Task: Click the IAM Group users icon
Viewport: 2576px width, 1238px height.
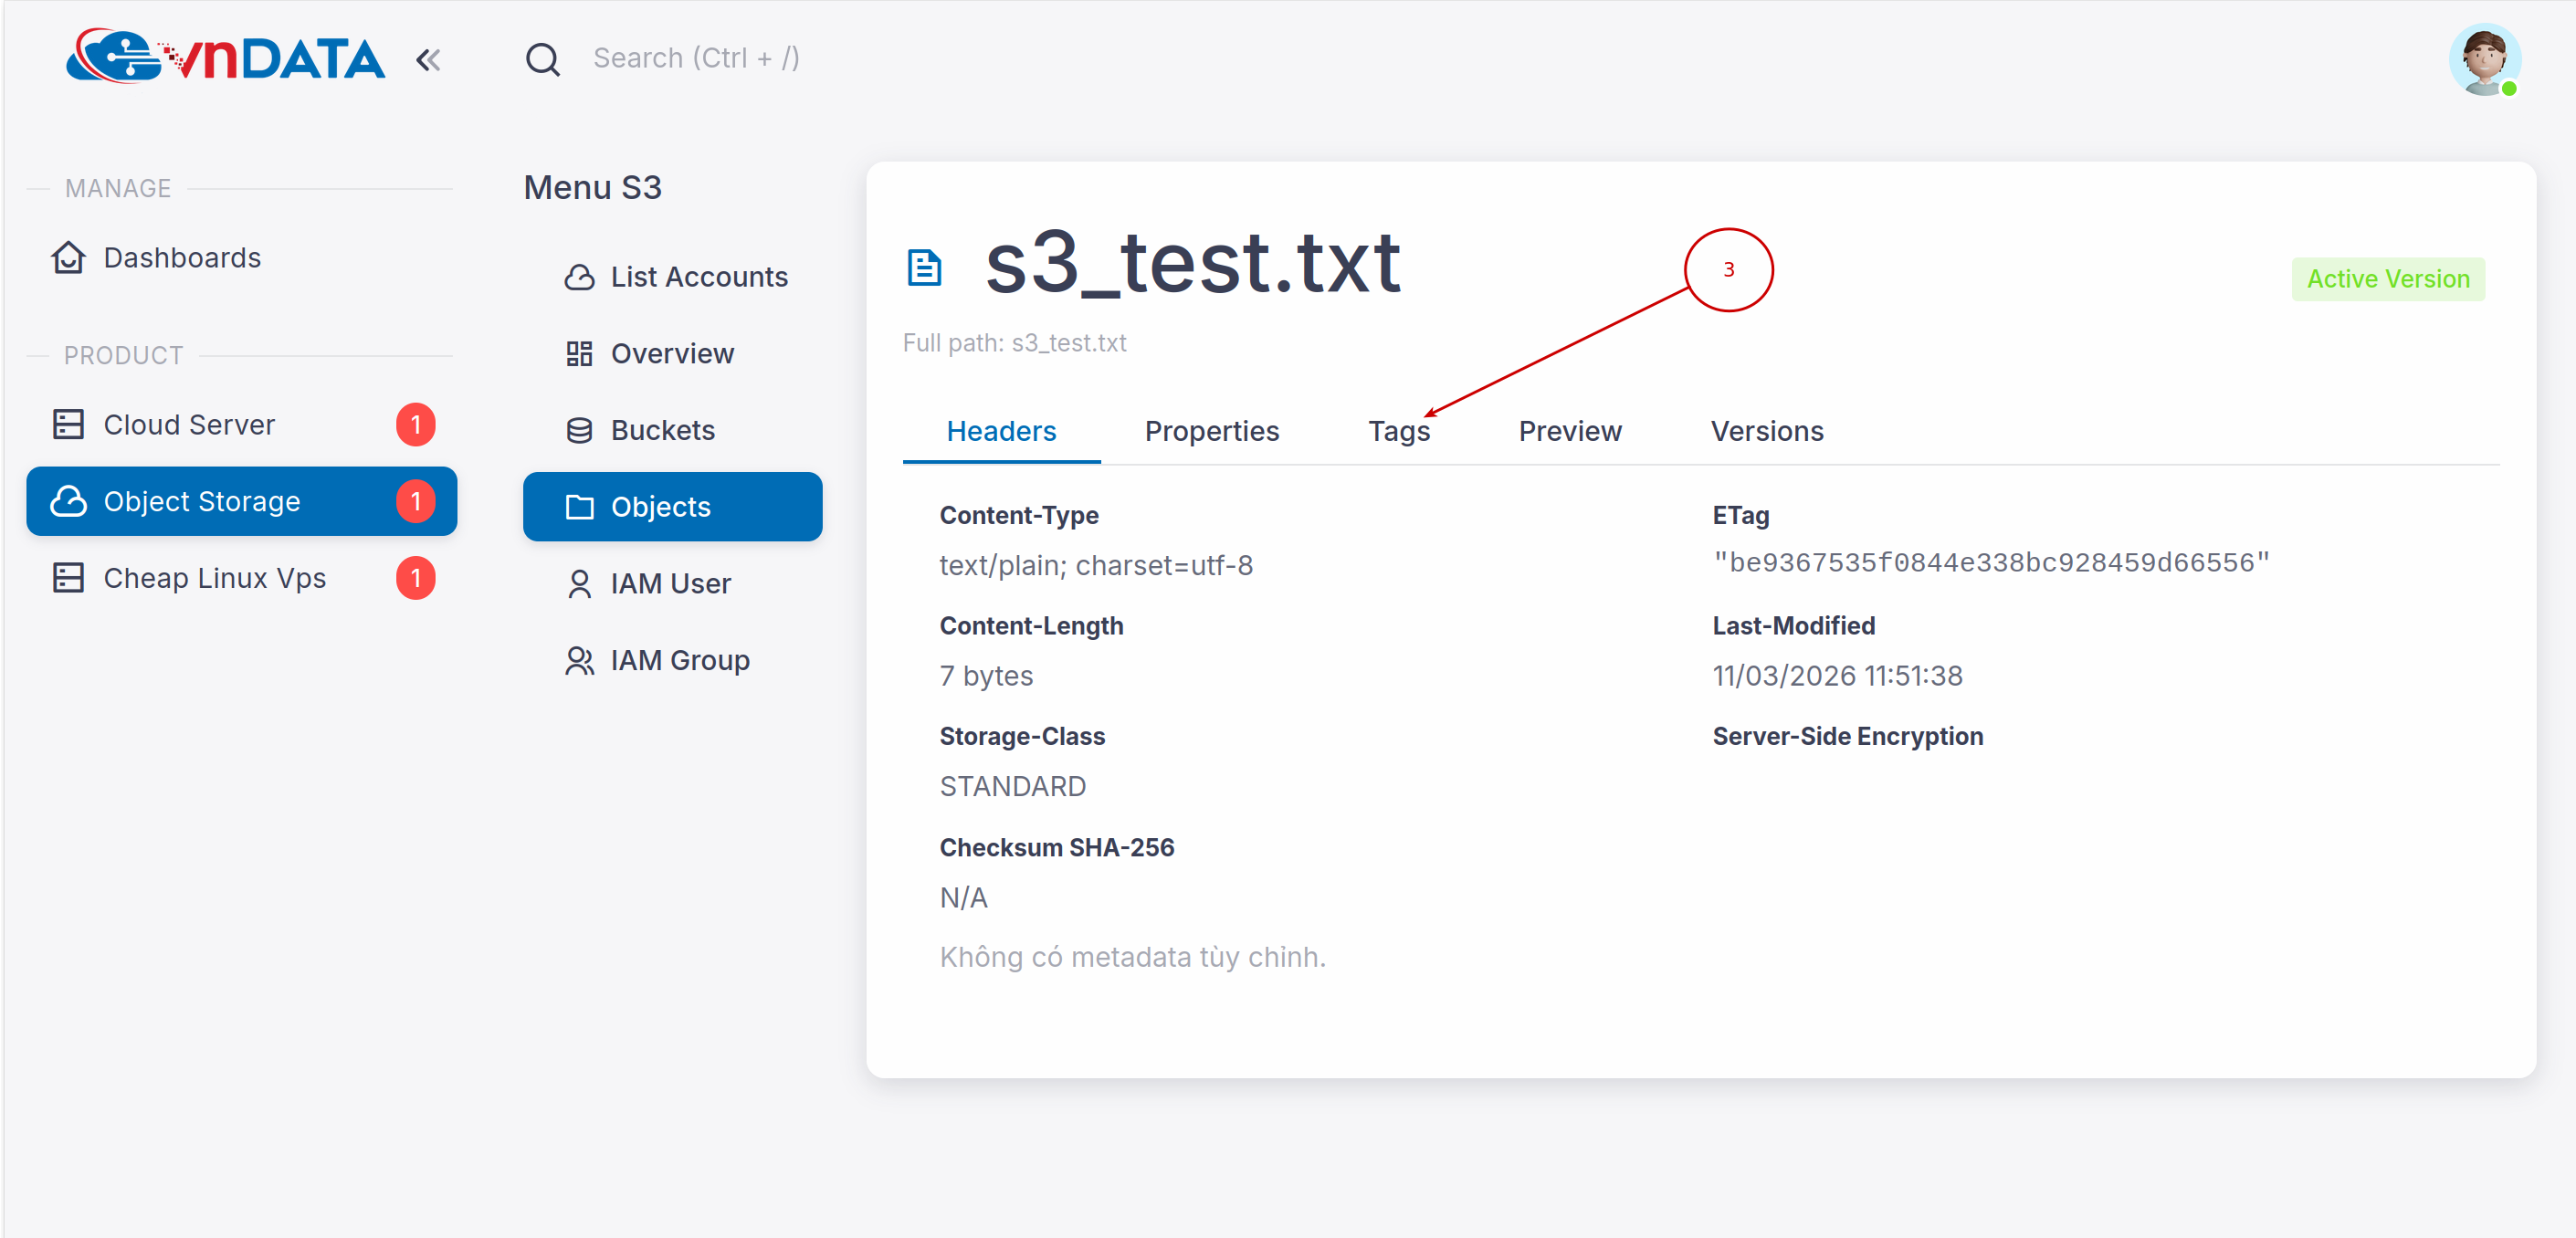Action: (580, 661)
